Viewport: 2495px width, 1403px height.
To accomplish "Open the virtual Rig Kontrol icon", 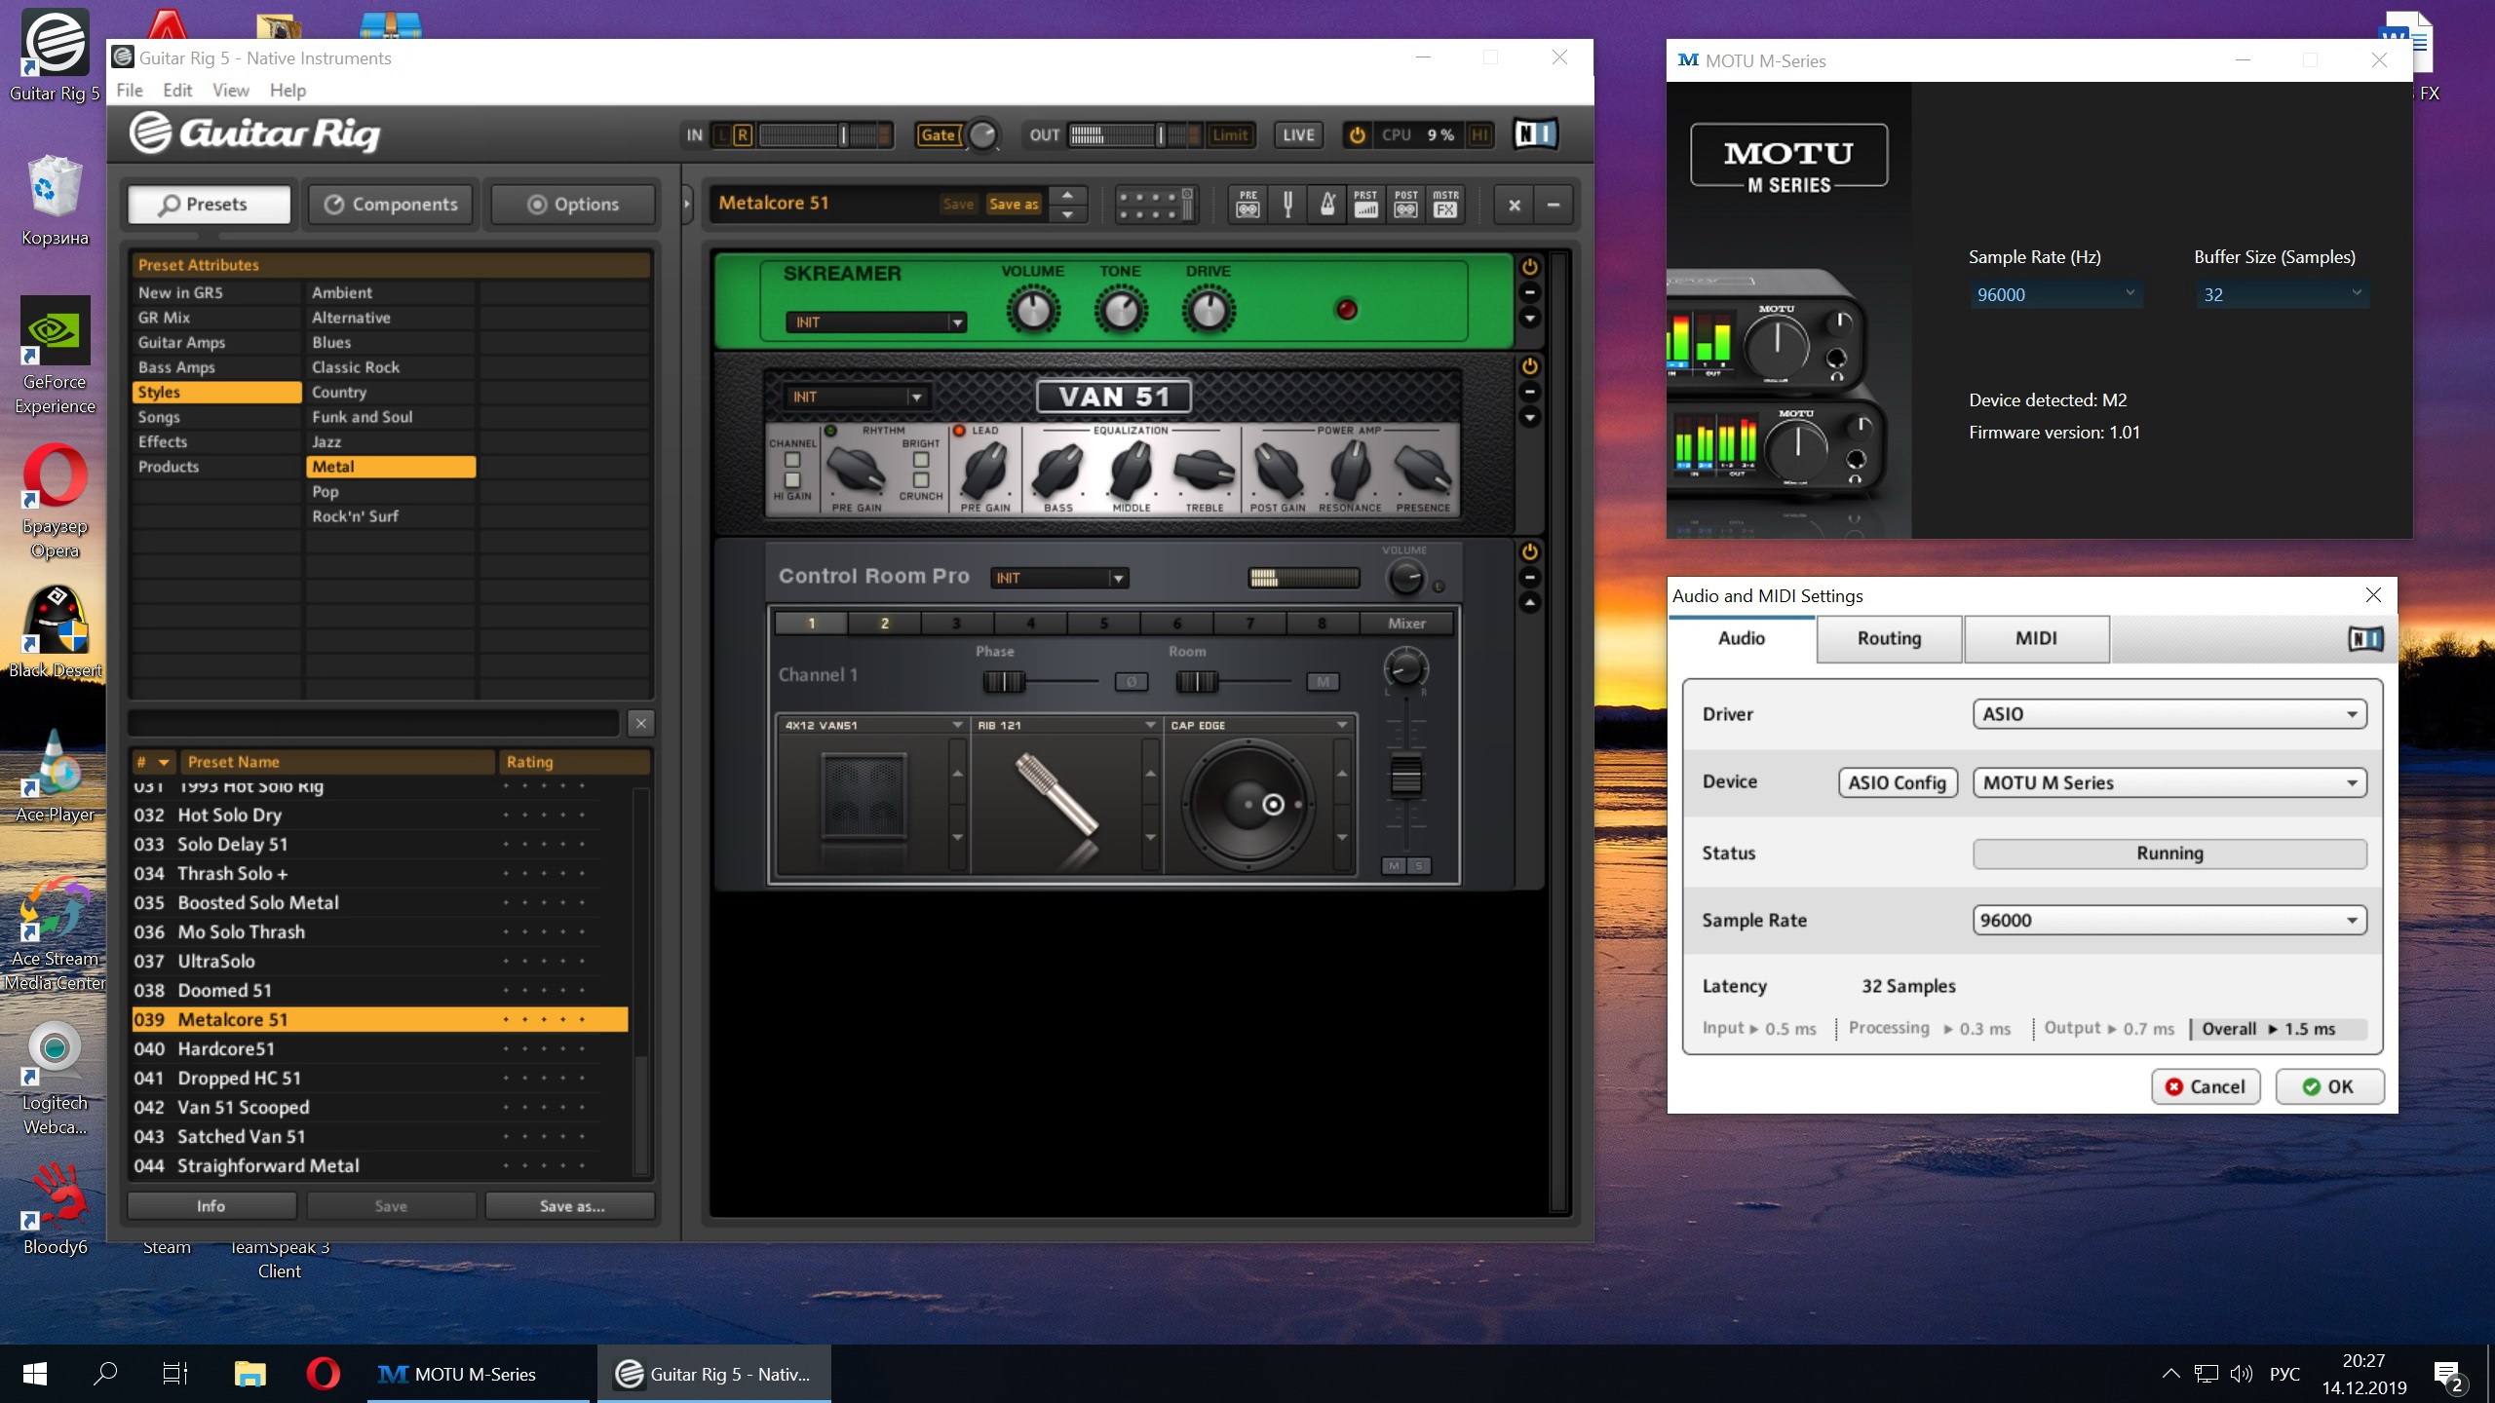I will 1156,205.
